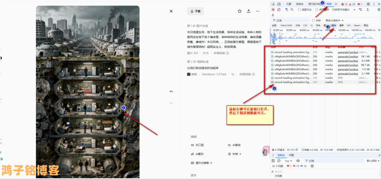Favorite the image with the star icon

240,11
